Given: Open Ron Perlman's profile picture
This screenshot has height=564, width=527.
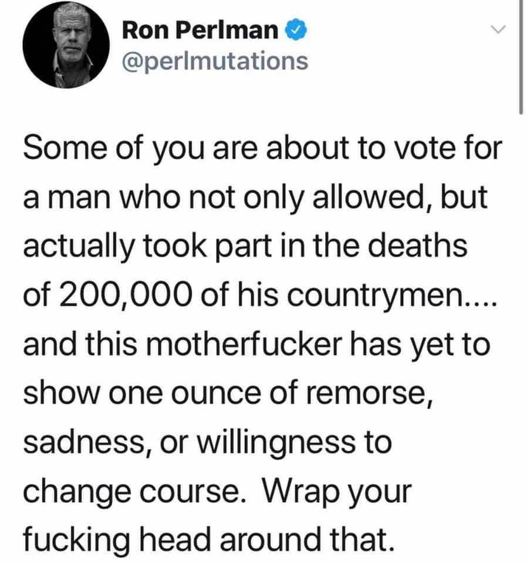Looking at the screenshot, I should pyautogui.click(x=66, y=45).
